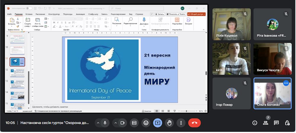Expand camera settings chevron
The image size is (296, 133).
115,123
